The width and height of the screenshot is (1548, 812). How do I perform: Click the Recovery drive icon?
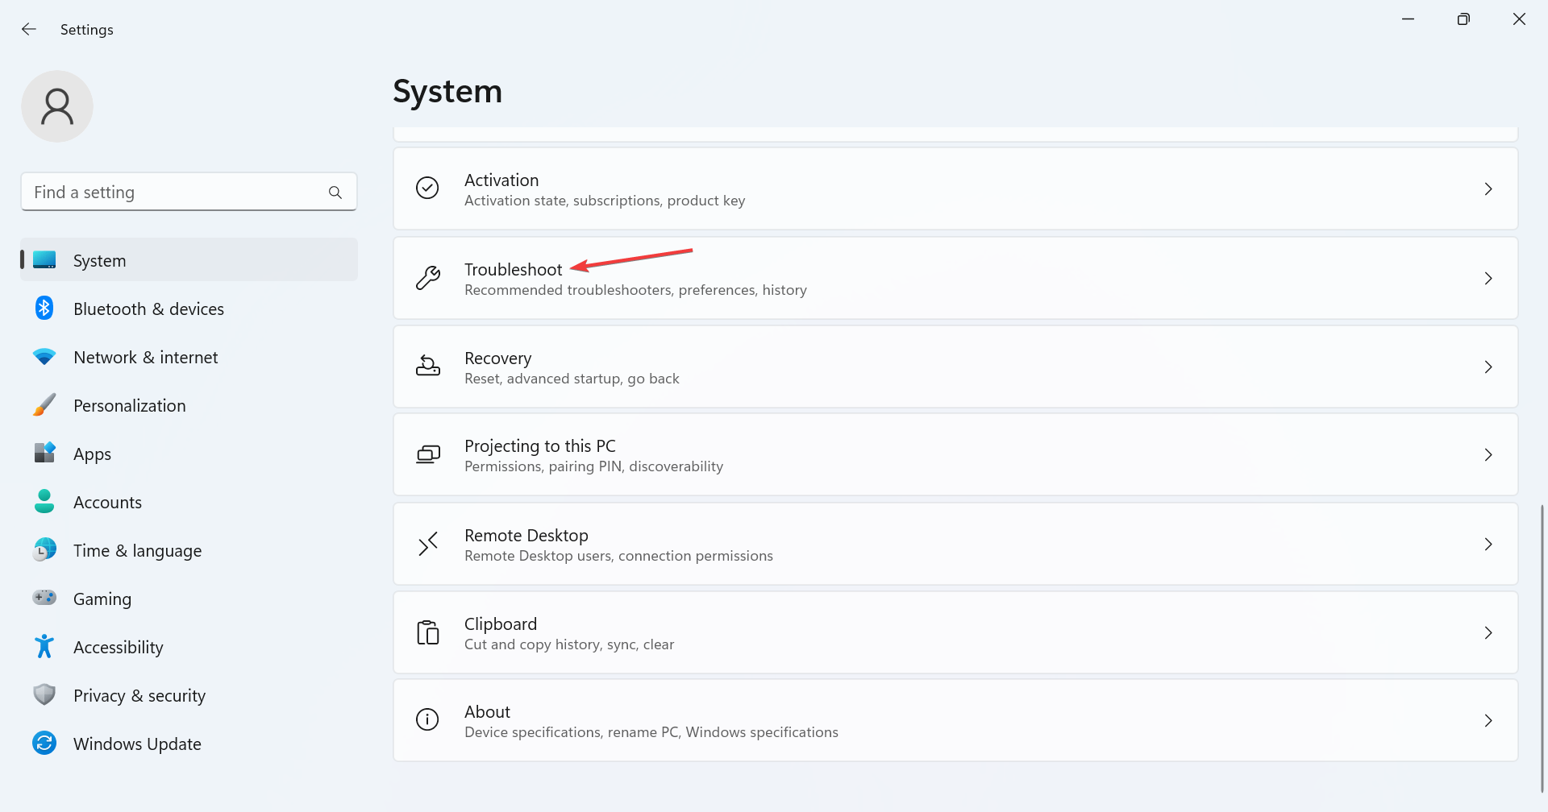(427, 367)
